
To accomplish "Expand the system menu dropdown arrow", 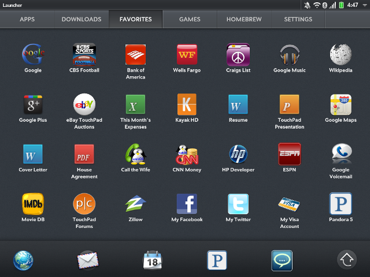I will coord(365,5).
